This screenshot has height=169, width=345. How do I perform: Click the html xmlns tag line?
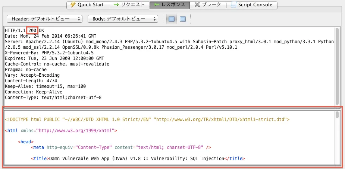(61, 131)
